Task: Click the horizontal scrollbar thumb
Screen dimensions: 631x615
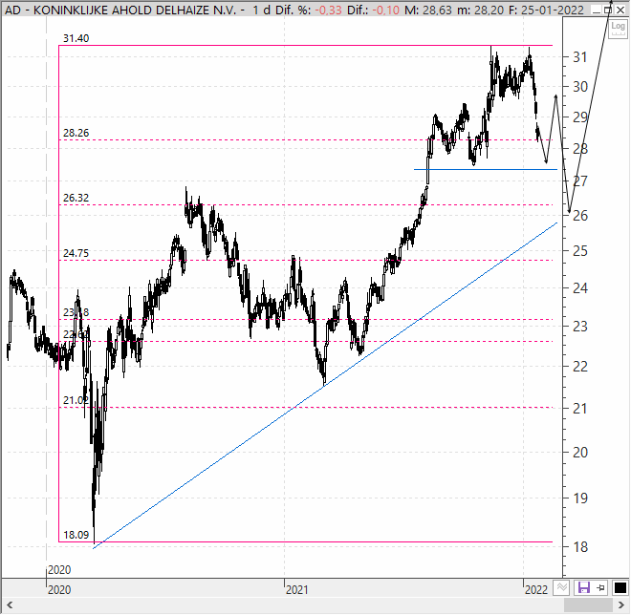Action: 588,604
